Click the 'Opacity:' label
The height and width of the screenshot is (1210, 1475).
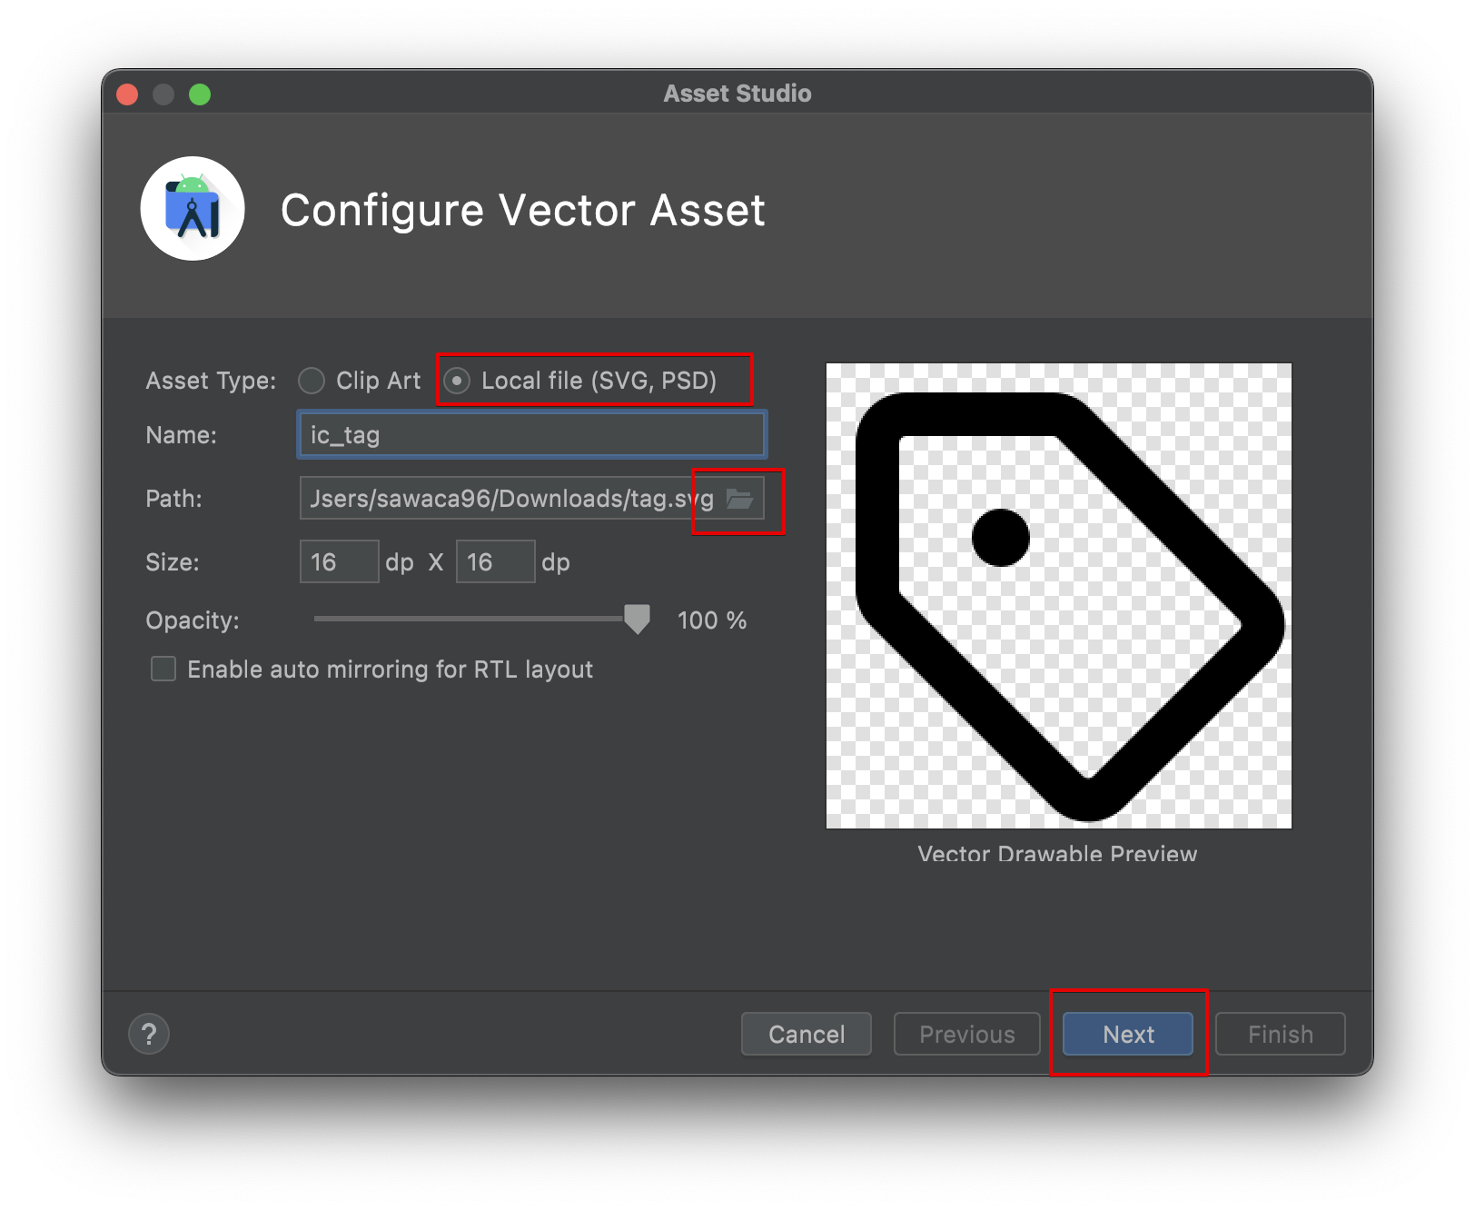193,620
